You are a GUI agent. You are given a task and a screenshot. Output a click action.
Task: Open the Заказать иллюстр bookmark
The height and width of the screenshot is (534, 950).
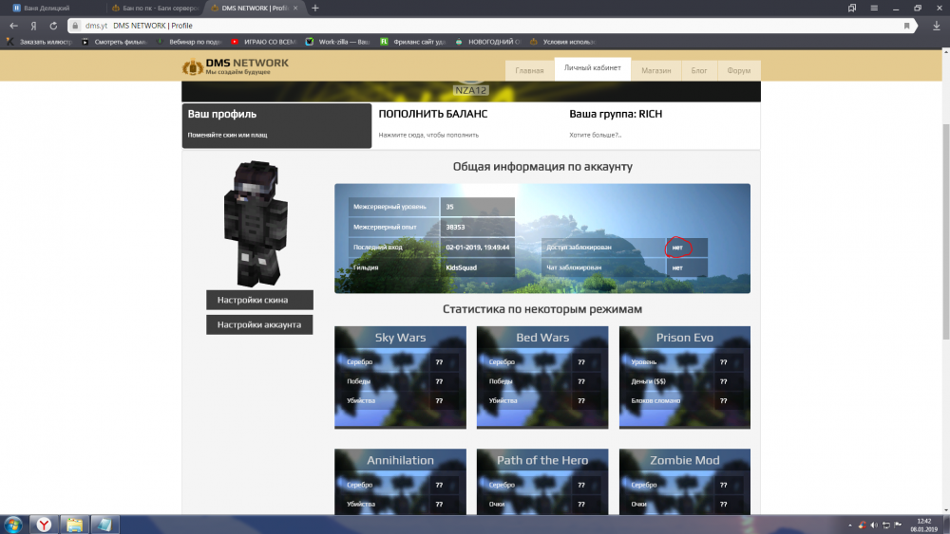(x=39, y=42)
